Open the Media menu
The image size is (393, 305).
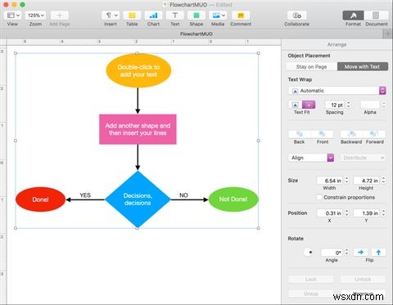(218, 16)
